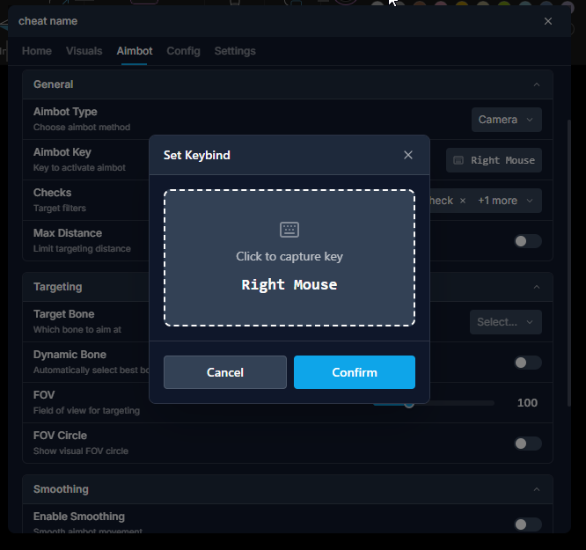Toggle the Max Distance switch
This screenshot has height=550, width=586.
(527, 241)
